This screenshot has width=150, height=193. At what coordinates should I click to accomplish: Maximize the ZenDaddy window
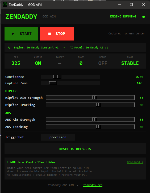tap(131, 5)
